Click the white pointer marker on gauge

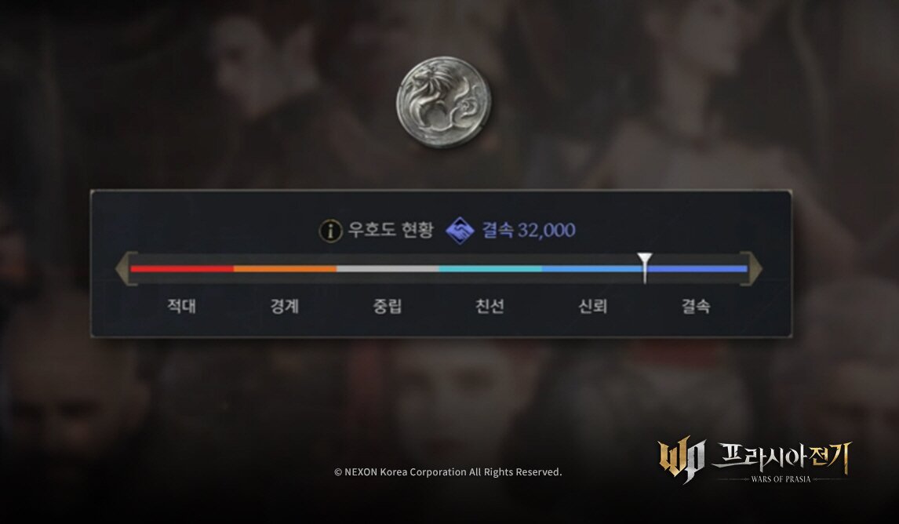(x=645, y=267)
